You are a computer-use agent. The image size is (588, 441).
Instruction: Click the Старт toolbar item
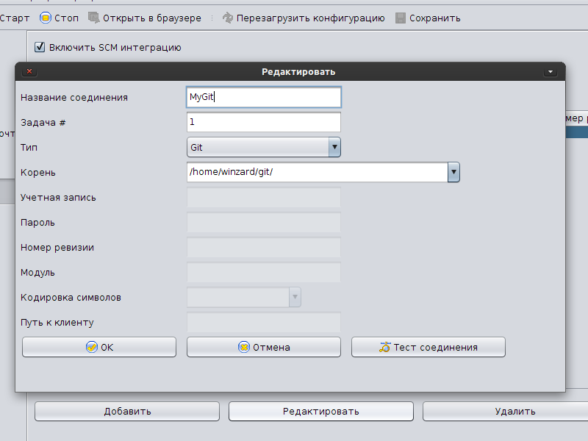click(15, 18)
